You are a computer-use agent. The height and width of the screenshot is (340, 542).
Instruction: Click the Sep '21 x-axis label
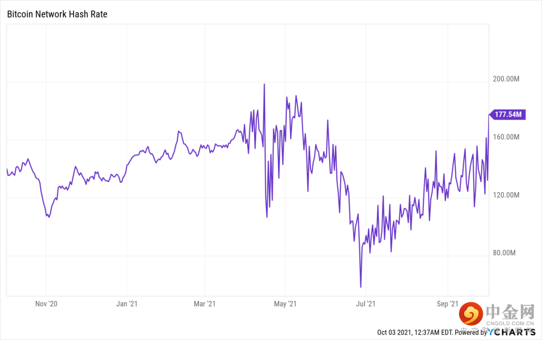pyautogui.click(x=447, y=303)
